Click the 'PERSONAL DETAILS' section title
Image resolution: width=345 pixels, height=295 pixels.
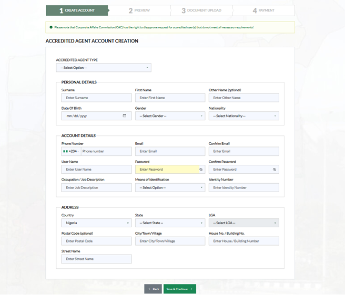pyautogui.click(x=79, y=82)
